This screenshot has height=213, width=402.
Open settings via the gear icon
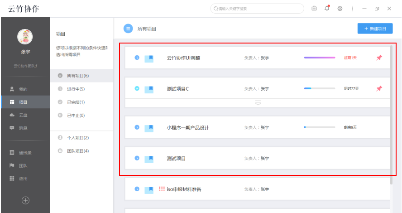click(340, 9)
